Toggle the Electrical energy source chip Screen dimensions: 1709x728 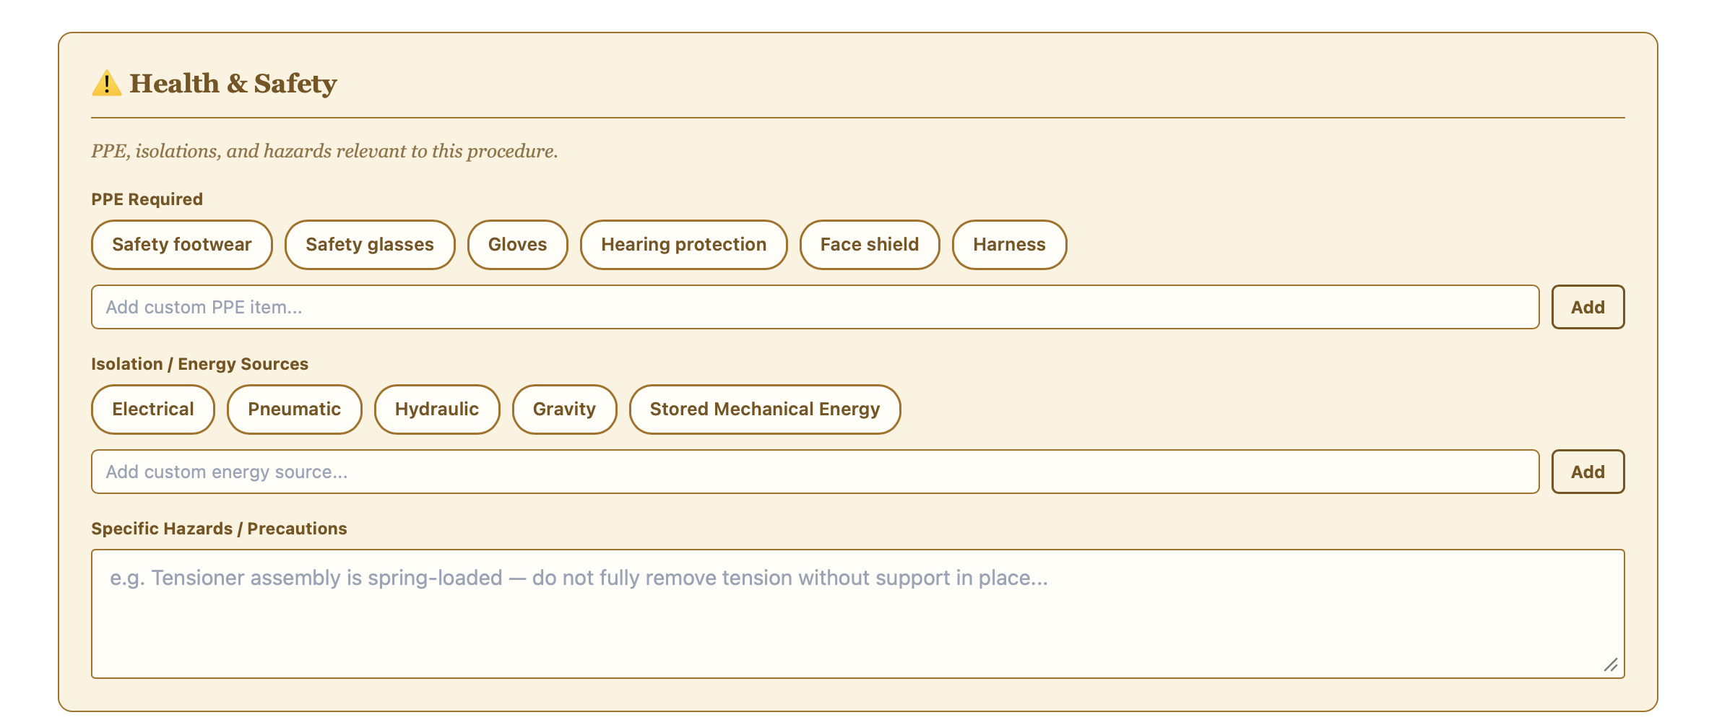pyautogui.click(x=153, y=409)
